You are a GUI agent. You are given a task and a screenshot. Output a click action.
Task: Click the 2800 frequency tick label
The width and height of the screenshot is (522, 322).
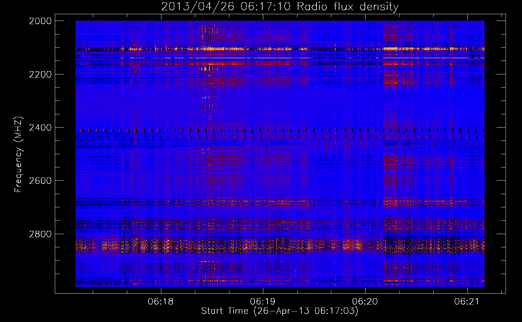point(40,234)
